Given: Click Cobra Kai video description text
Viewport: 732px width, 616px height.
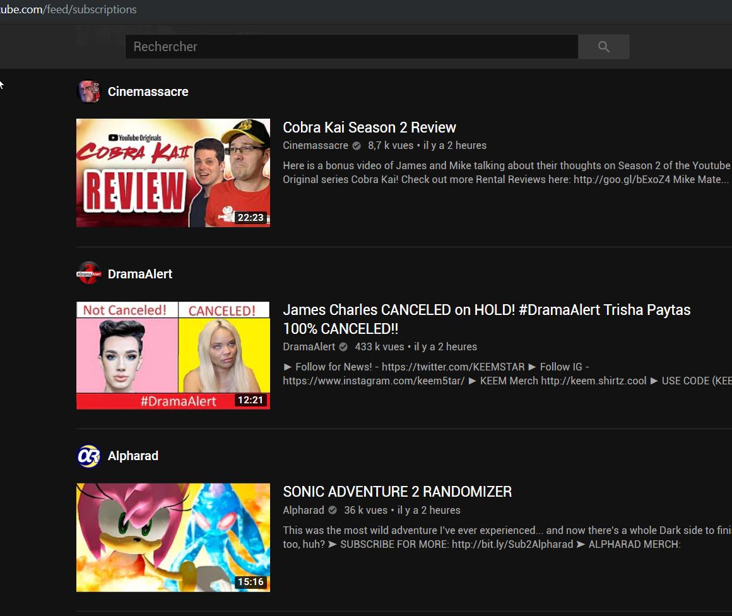Looking at the screenshot, I should pos(507,172).
